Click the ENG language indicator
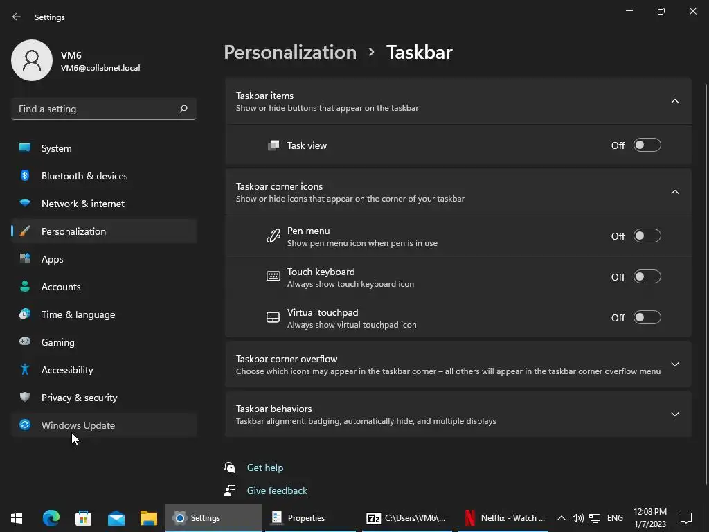The width and height of the screenshot is (709, 532). [615, 518]
